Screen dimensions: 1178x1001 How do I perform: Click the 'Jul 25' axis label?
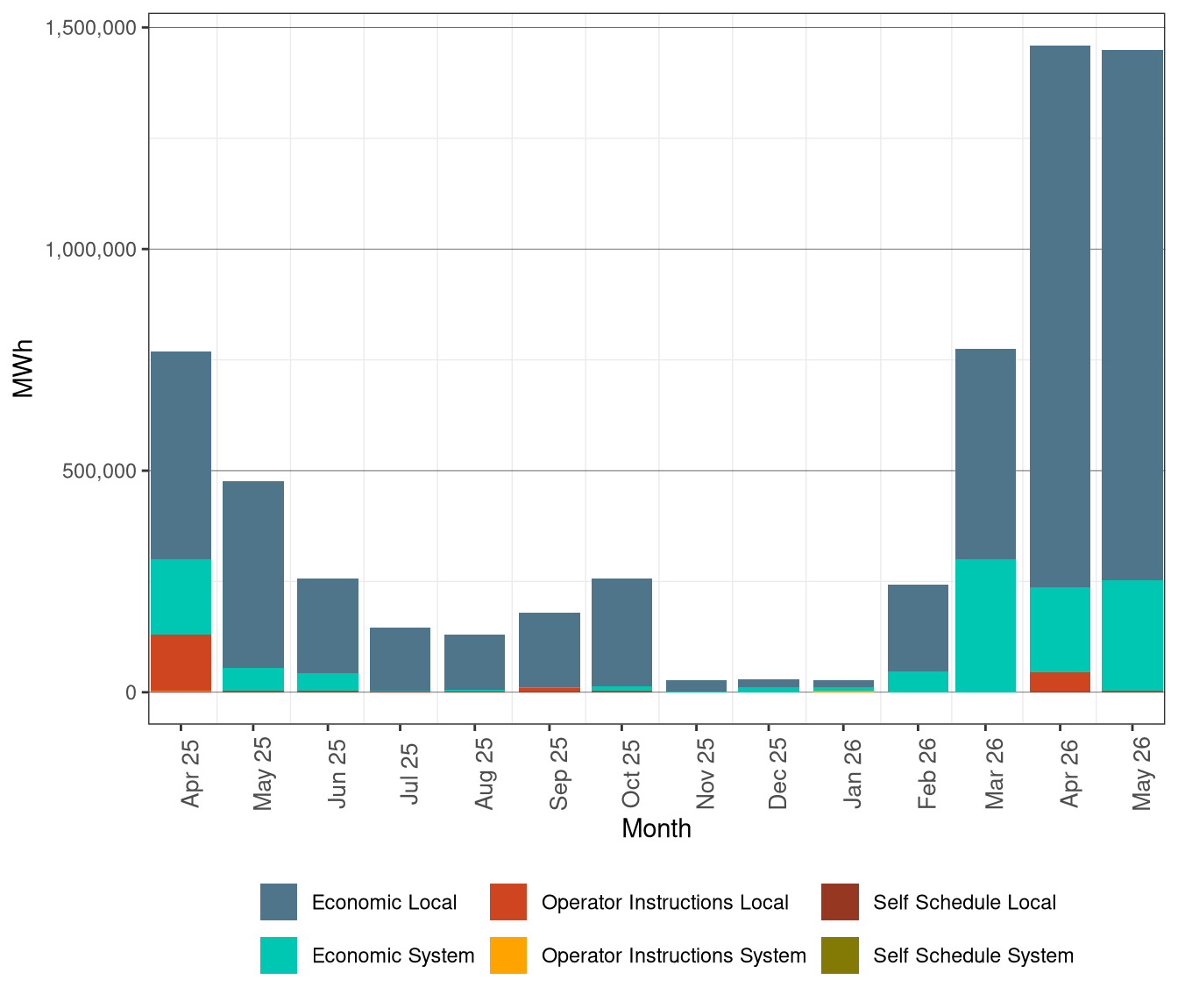[x=410, y=774]
